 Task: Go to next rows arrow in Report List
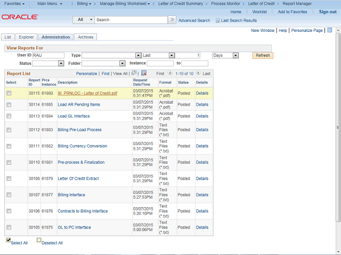point(199,73)
